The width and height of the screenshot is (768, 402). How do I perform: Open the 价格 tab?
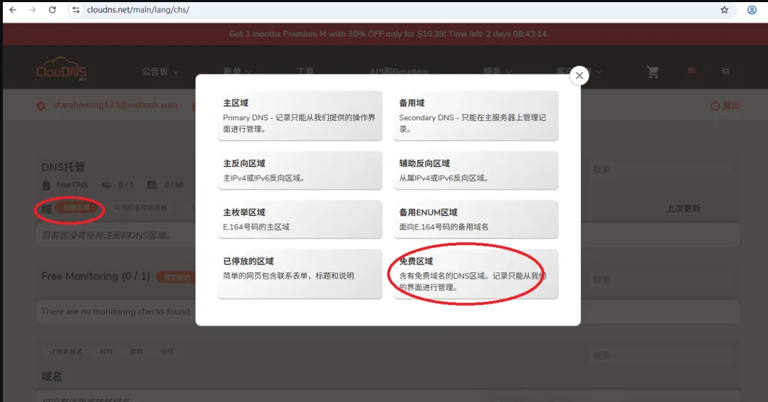[x=167, y=352]
